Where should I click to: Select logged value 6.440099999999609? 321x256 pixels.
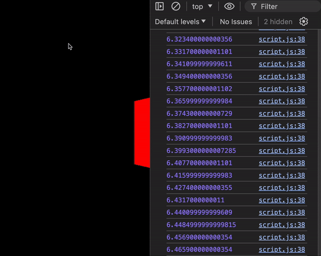199,213
